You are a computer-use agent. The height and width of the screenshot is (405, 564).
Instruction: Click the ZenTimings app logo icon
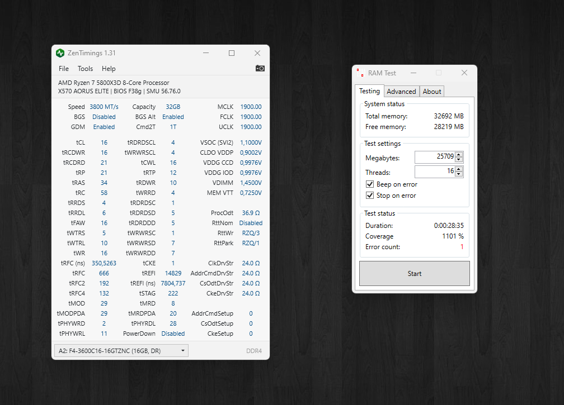[x=60, y=53]
